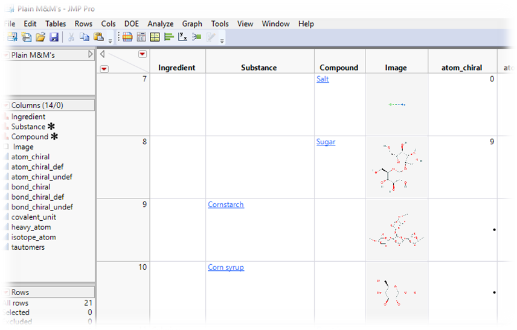The height and width of the screenshot is (330, 517).
Task: Select row number 8
Action: (123, 167)
